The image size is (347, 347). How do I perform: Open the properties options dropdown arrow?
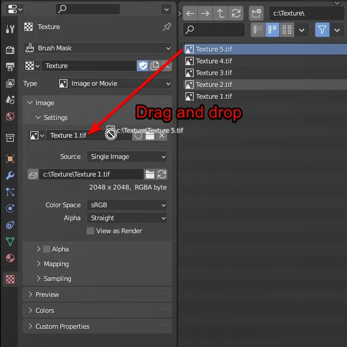tap(166, 9)
